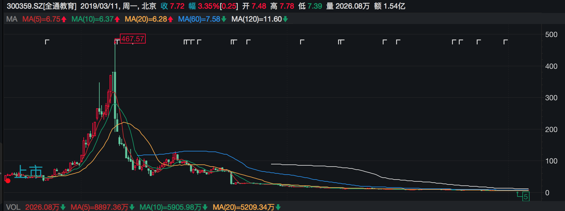The height and width of the screenshot is (211, 565).
Task: Click the green arrow next to MA(120)=11.60
Action: point(286,19)
